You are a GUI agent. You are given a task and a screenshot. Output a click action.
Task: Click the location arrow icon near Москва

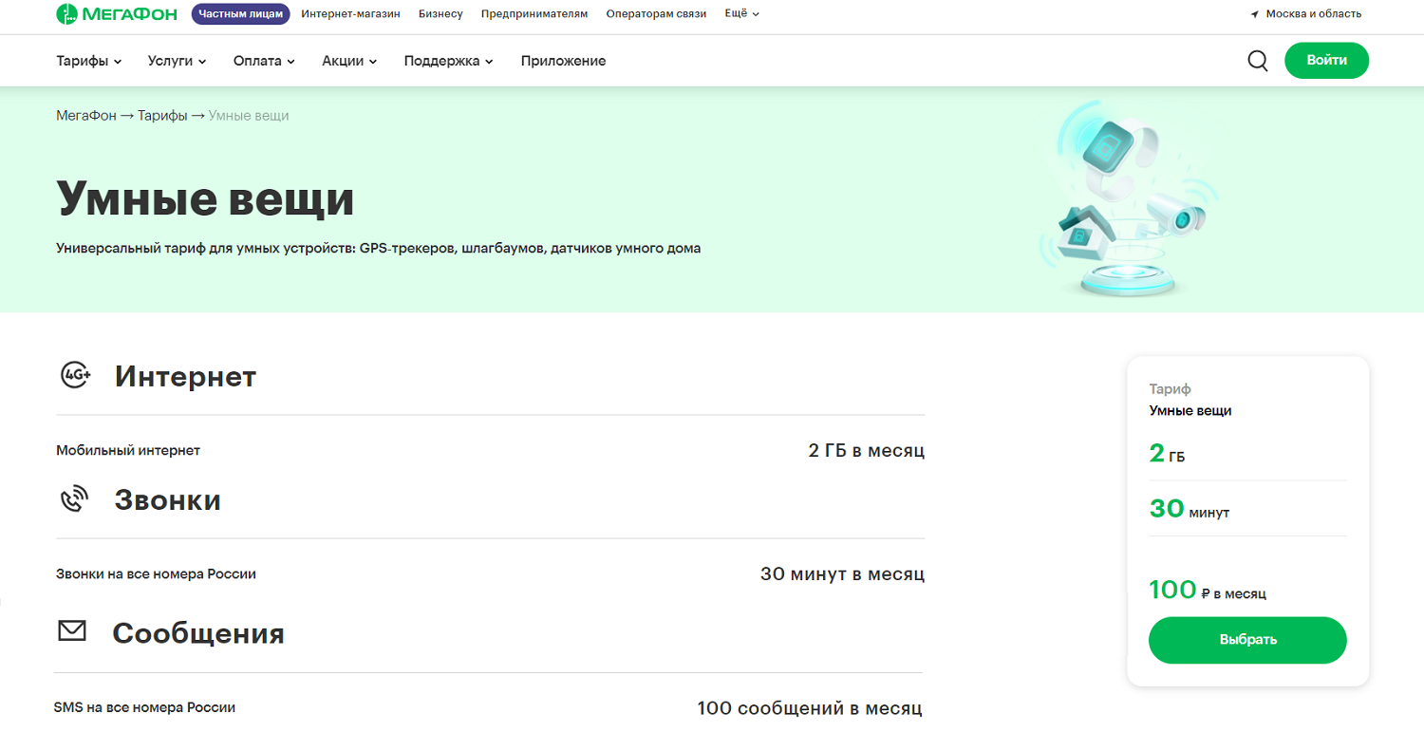point(1255,14)
